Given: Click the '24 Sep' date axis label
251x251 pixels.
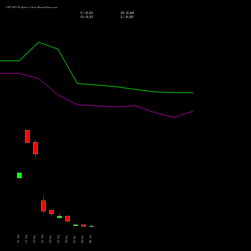Looking at the screenshot, I should click(x=42, y=239).
